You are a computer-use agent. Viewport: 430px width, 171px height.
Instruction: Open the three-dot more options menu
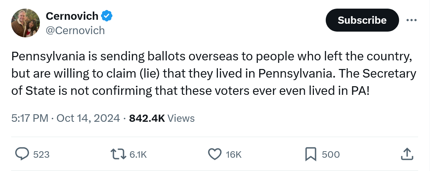point(411,20)
